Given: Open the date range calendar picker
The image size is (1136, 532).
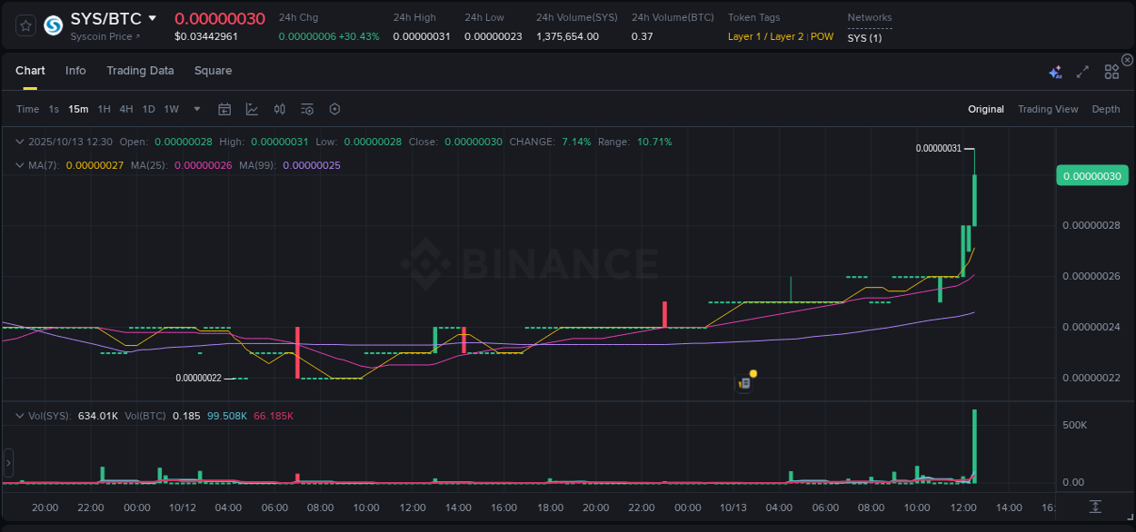Looking at the screenshot, I should point(224,109).
